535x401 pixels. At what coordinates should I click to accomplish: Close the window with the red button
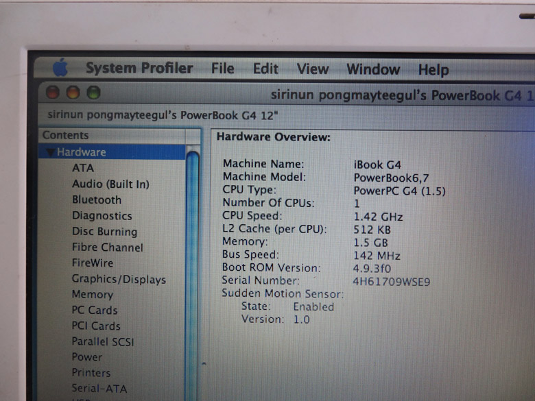click(x=53, y=93)
